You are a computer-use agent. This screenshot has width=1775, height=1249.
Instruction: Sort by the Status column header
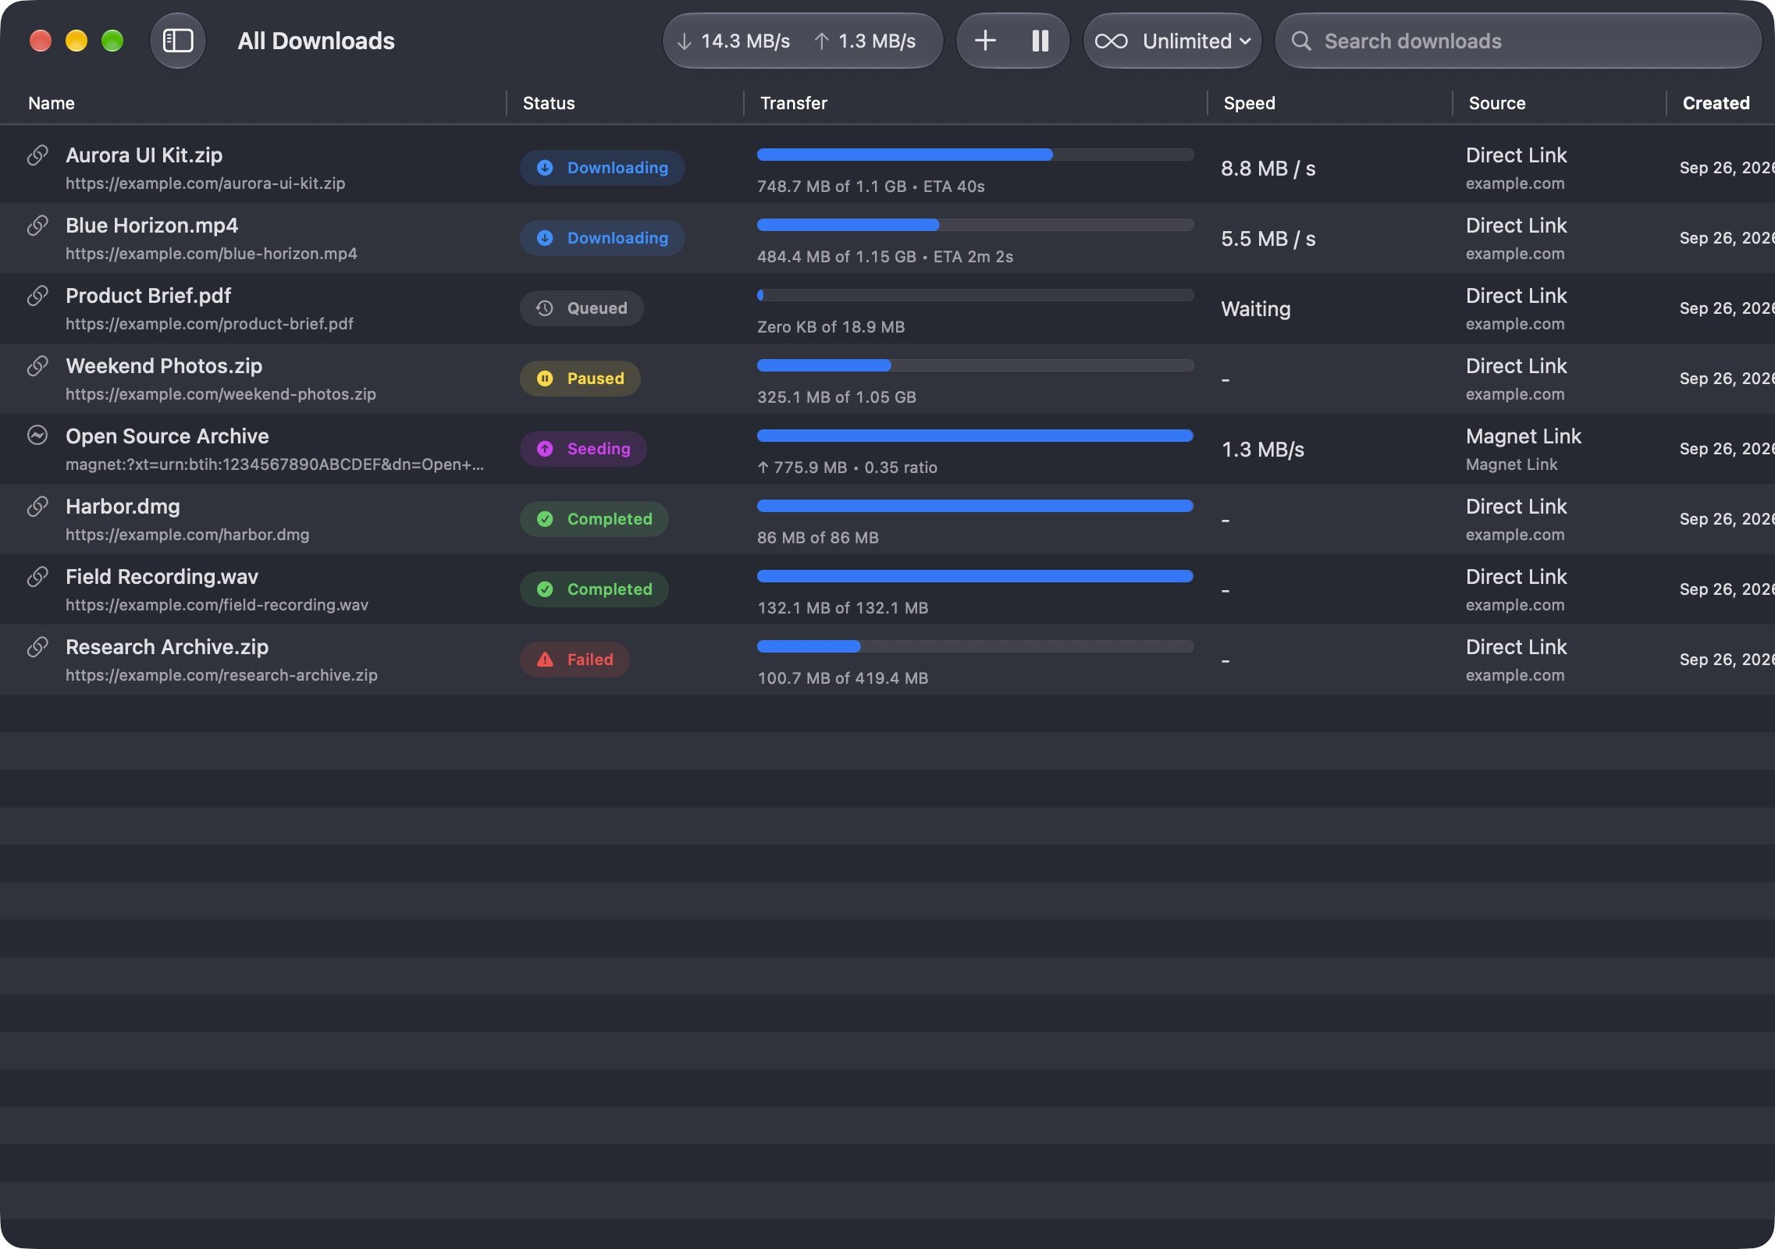[x=549, y=103]
